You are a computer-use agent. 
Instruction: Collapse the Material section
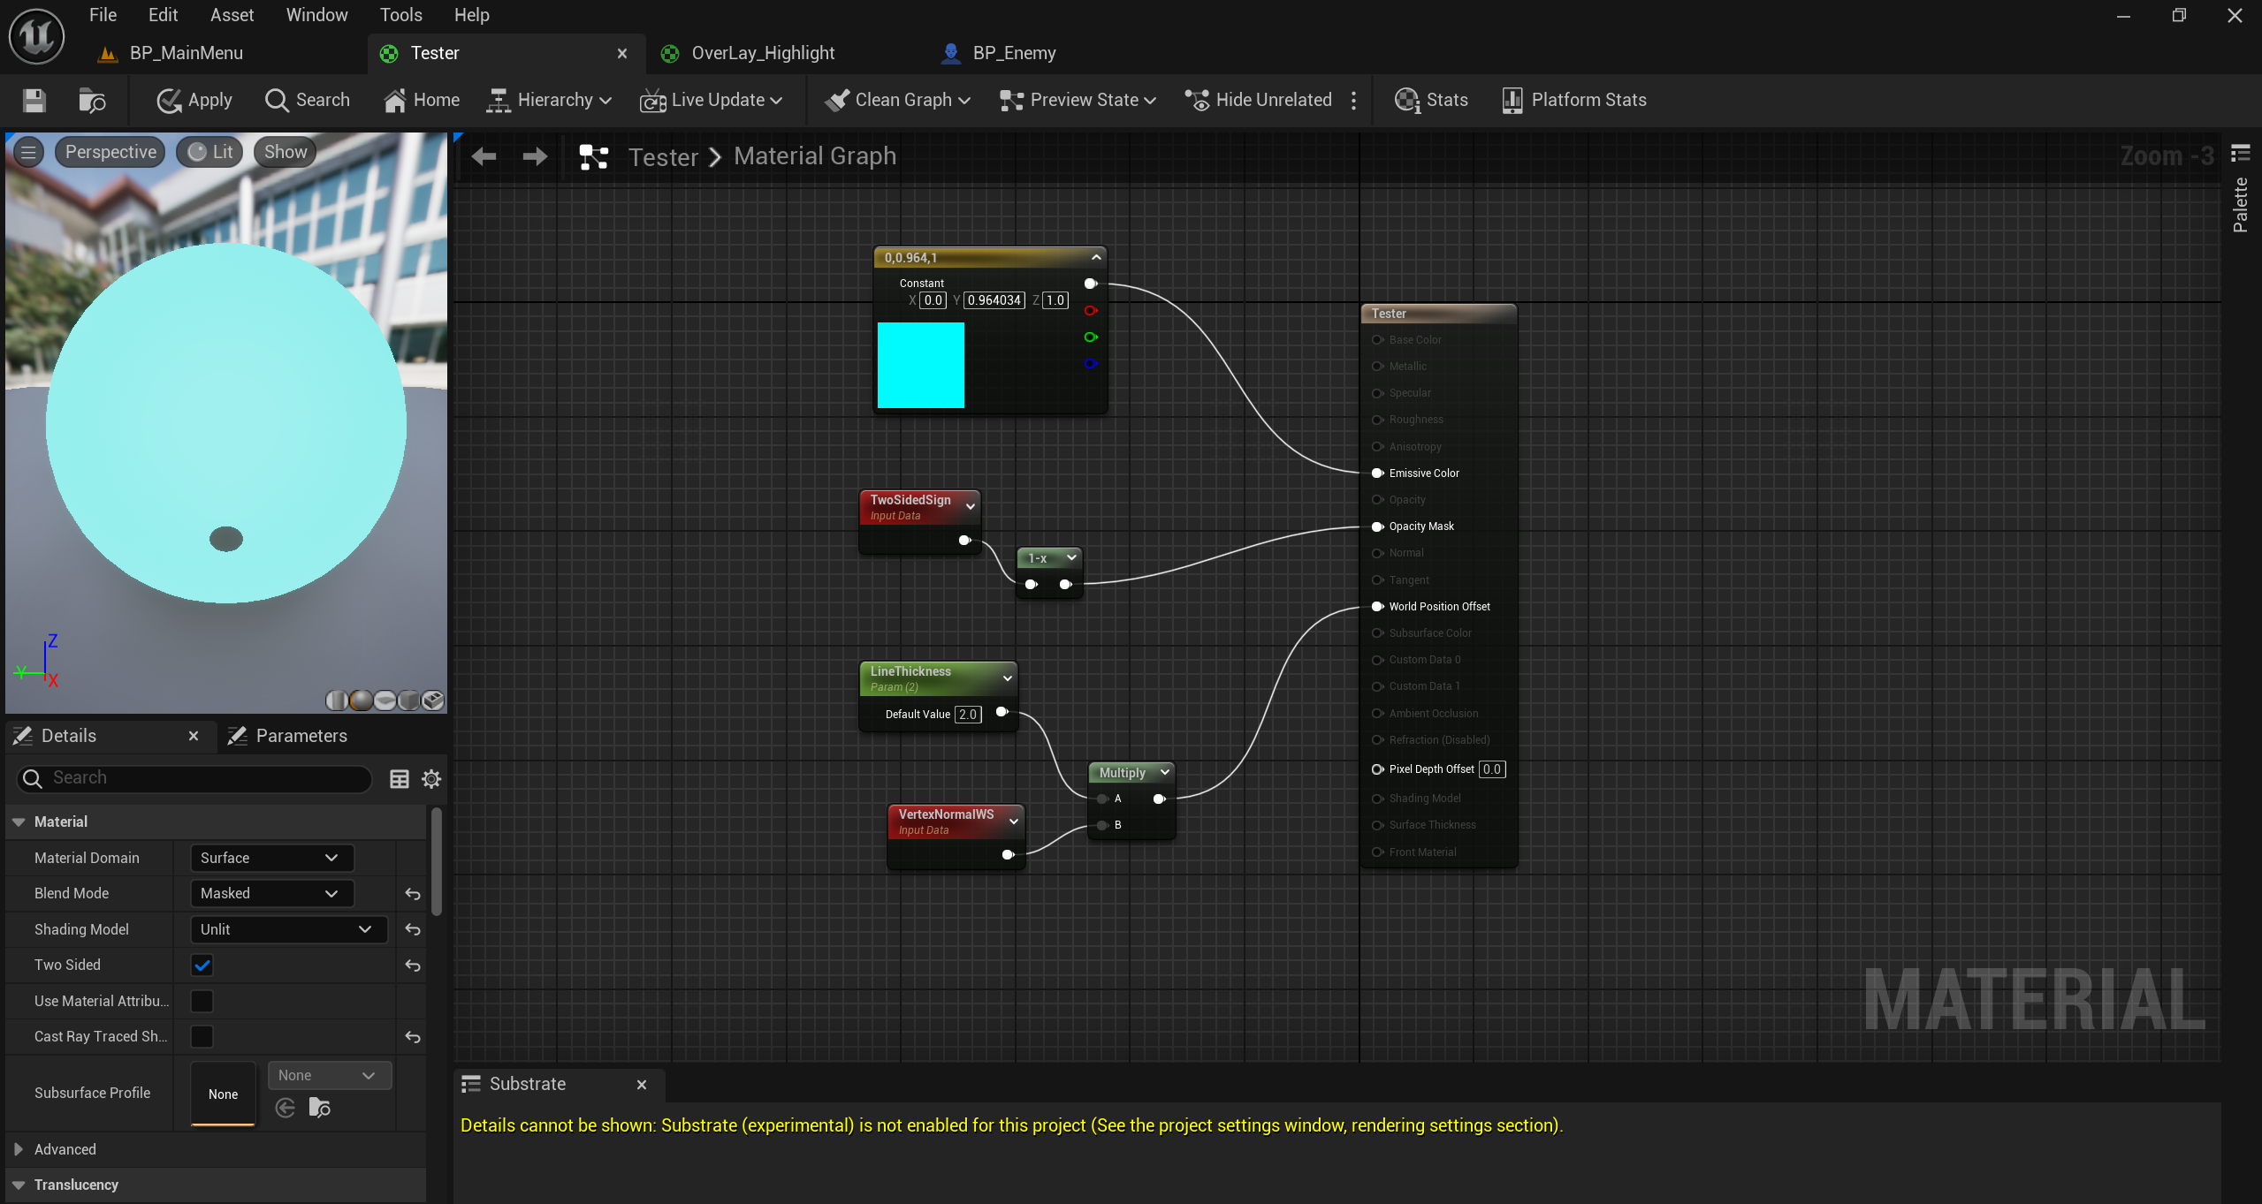[x=19, y=822]
